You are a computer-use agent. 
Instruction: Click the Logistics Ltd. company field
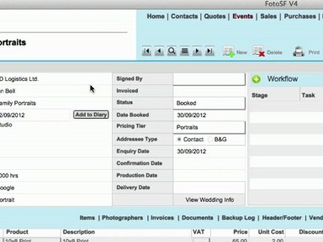click(x=55, y=79)
